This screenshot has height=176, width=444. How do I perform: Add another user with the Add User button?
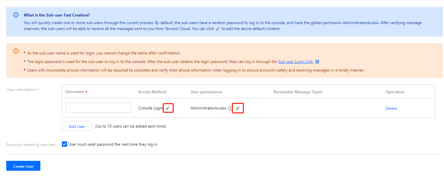click(x=77, y=126)
